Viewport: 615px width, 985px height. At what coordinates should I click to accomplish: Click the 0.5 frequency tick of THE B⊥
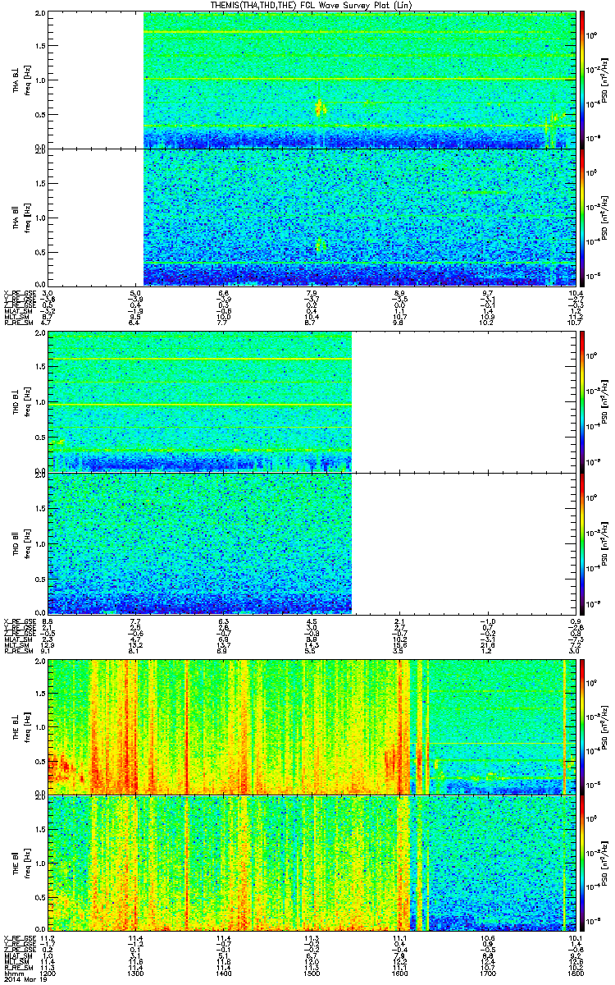40,761
